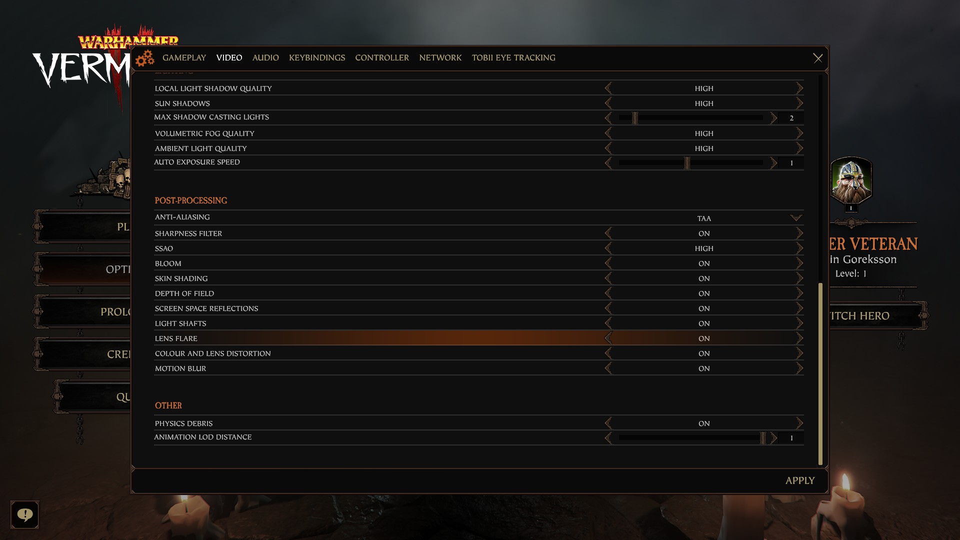Click the settings panel vertical scrollbar
Screen dimensions: 960x540
pos(820,373)
